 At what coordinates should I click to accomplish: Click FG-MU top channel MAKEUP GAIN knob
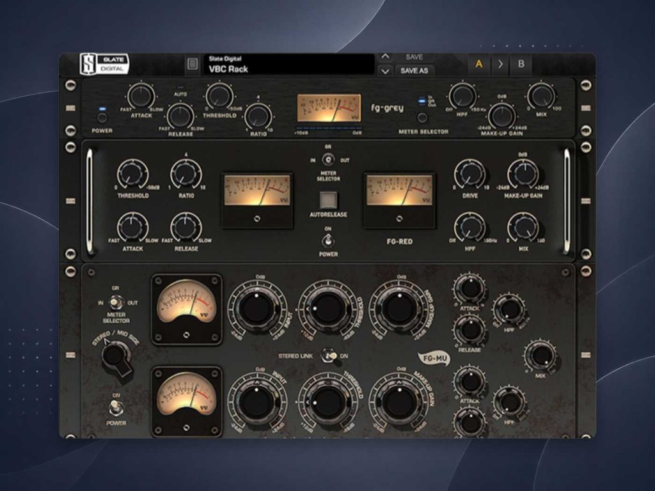(399, 308)
